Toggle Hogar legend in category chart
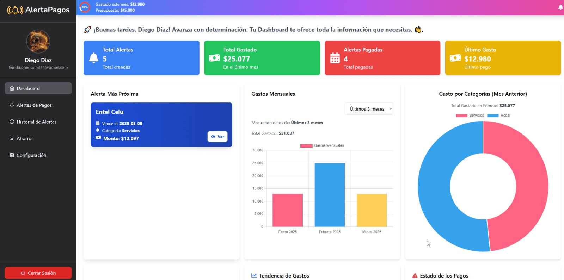Screen dimensions: 564x280 tap(499, 116)
